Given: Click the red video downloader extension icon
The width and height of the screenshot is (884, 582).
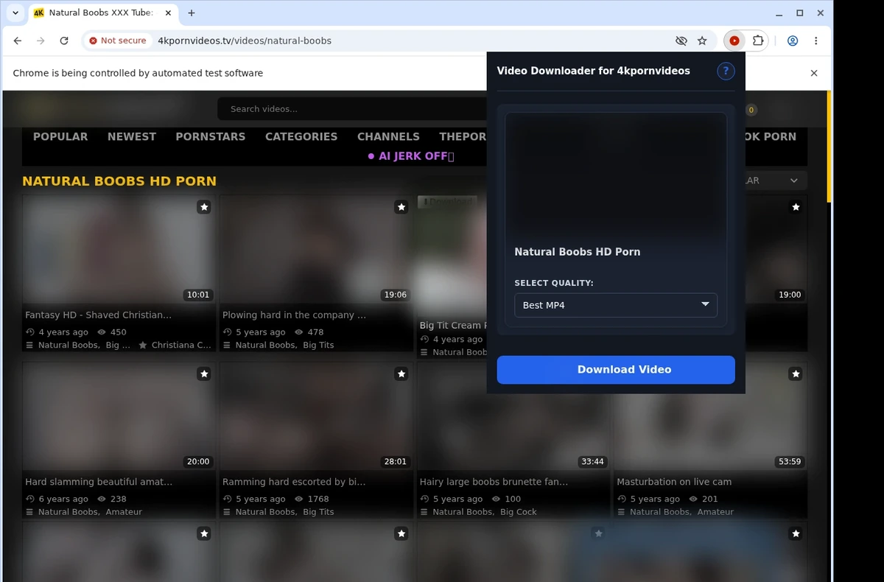Looking at the screenshot, I should (x=734, y=41).
